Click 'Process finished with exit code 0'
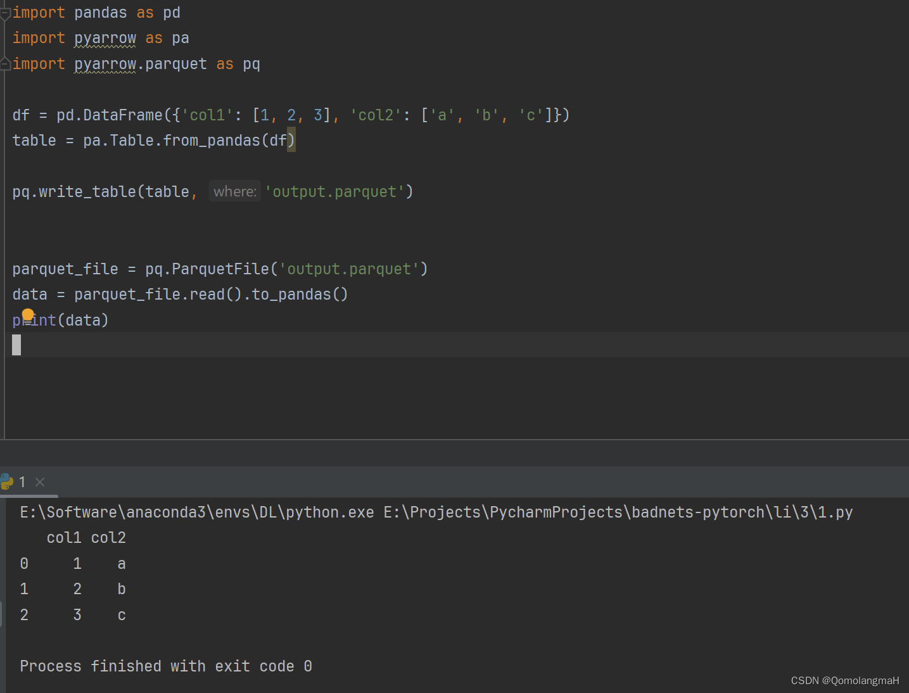 pyautogui.click(x=166, y=666)
